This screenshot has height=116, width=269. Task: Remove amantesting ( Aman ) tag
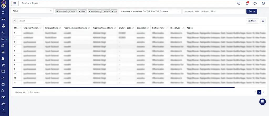click(57, 11)
